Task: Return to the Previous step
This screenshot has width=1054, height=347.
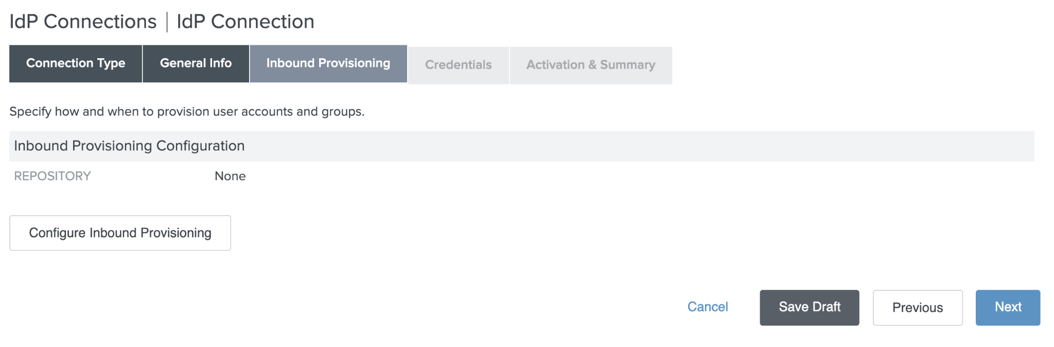Action: click(x=917, y=307)
